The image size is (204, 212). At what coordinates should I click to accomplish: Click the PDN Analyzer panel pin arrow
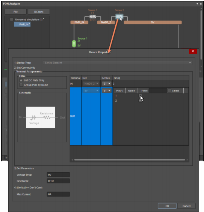pyautogui.click(x=197, y=4)
